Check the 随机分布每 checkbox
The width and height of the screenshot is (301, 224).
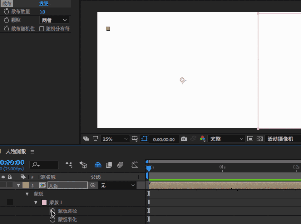tap(42, 29)
